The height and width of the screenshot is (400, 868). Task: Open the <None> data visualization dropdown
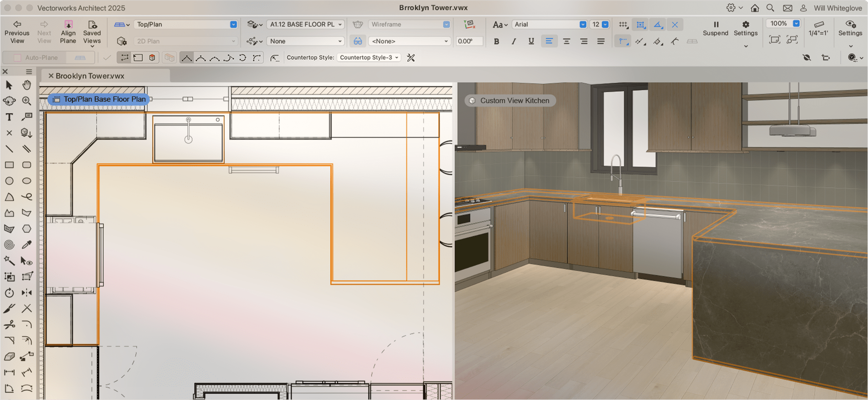(409, 41)
